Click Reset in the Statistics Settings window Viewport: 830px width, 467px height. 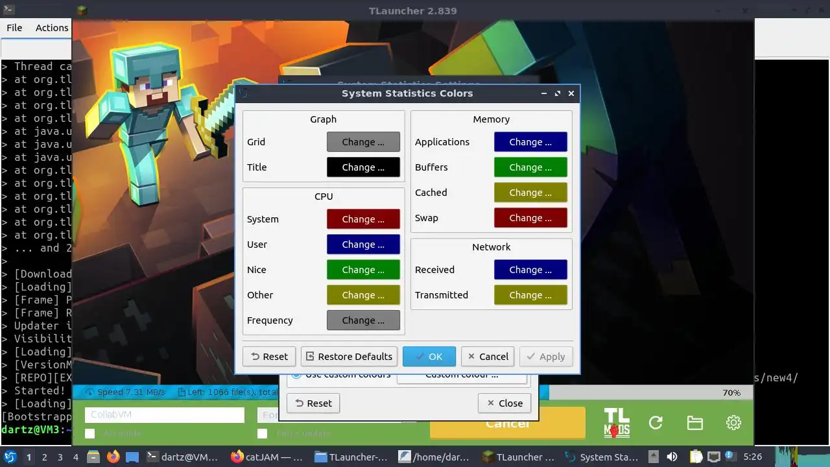click(x=313, y=403)
